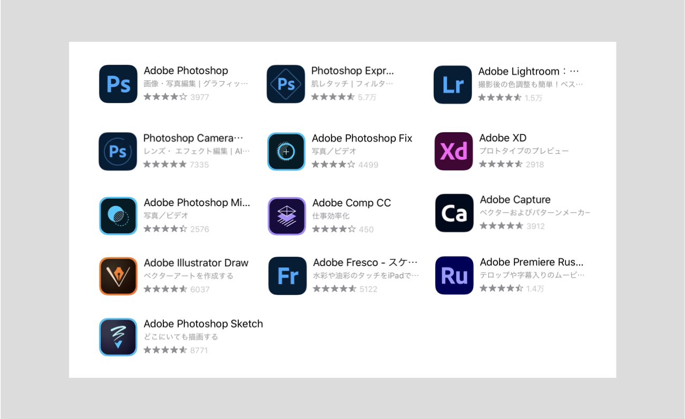
Task: Click the rating count 6037
Action: [x=200, y=289]
